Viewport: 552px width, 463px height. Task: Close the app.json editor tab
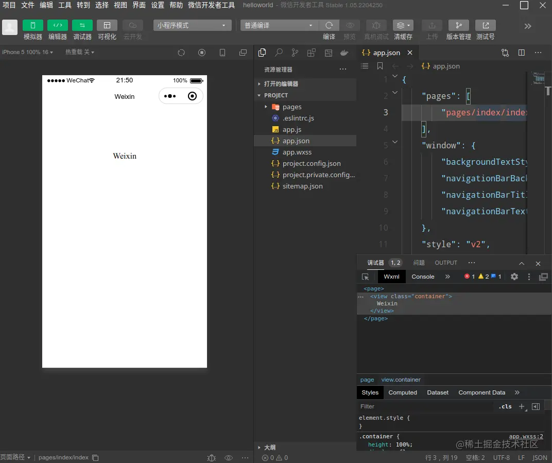pyautogui.click(x=410, y=53)
